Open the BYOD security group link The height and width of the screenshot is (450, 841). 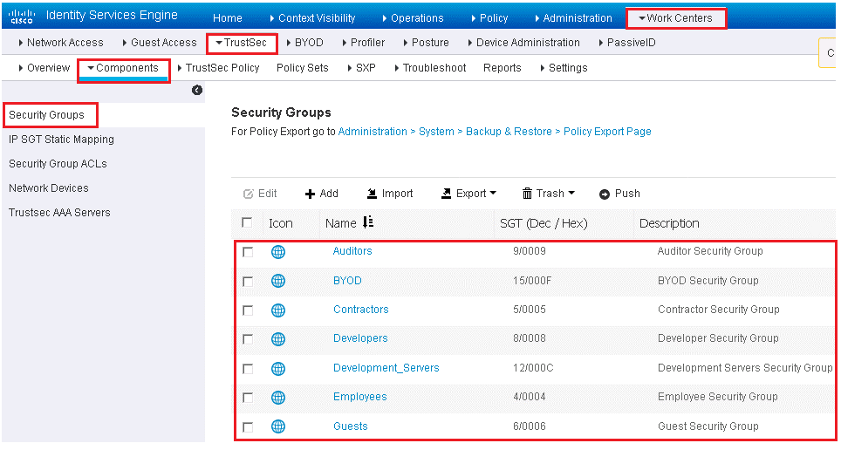point(347,281)
